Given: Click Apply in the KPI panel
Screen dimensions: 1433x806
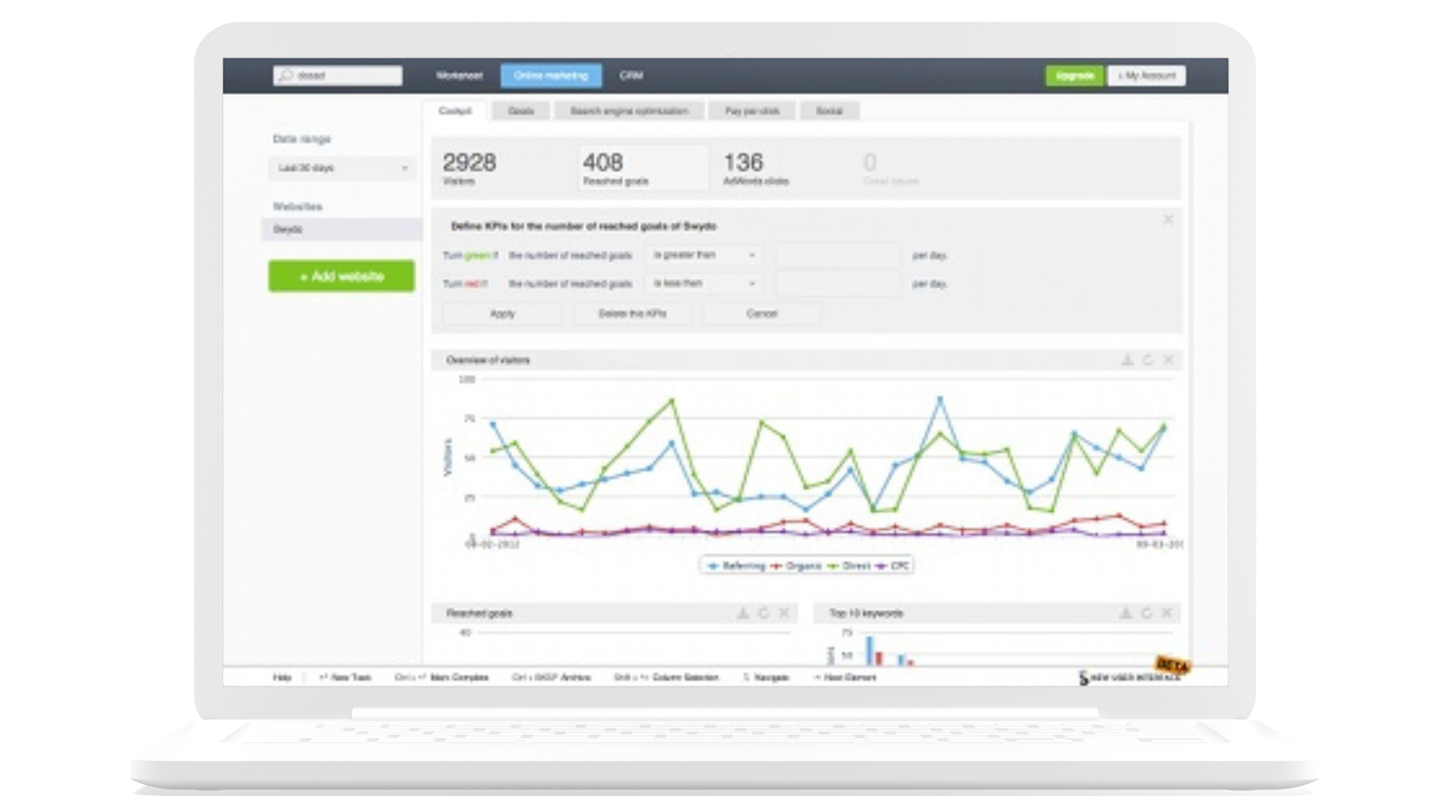Looking at the screenshot, I should pyautogui.click(x=502, y=314).
